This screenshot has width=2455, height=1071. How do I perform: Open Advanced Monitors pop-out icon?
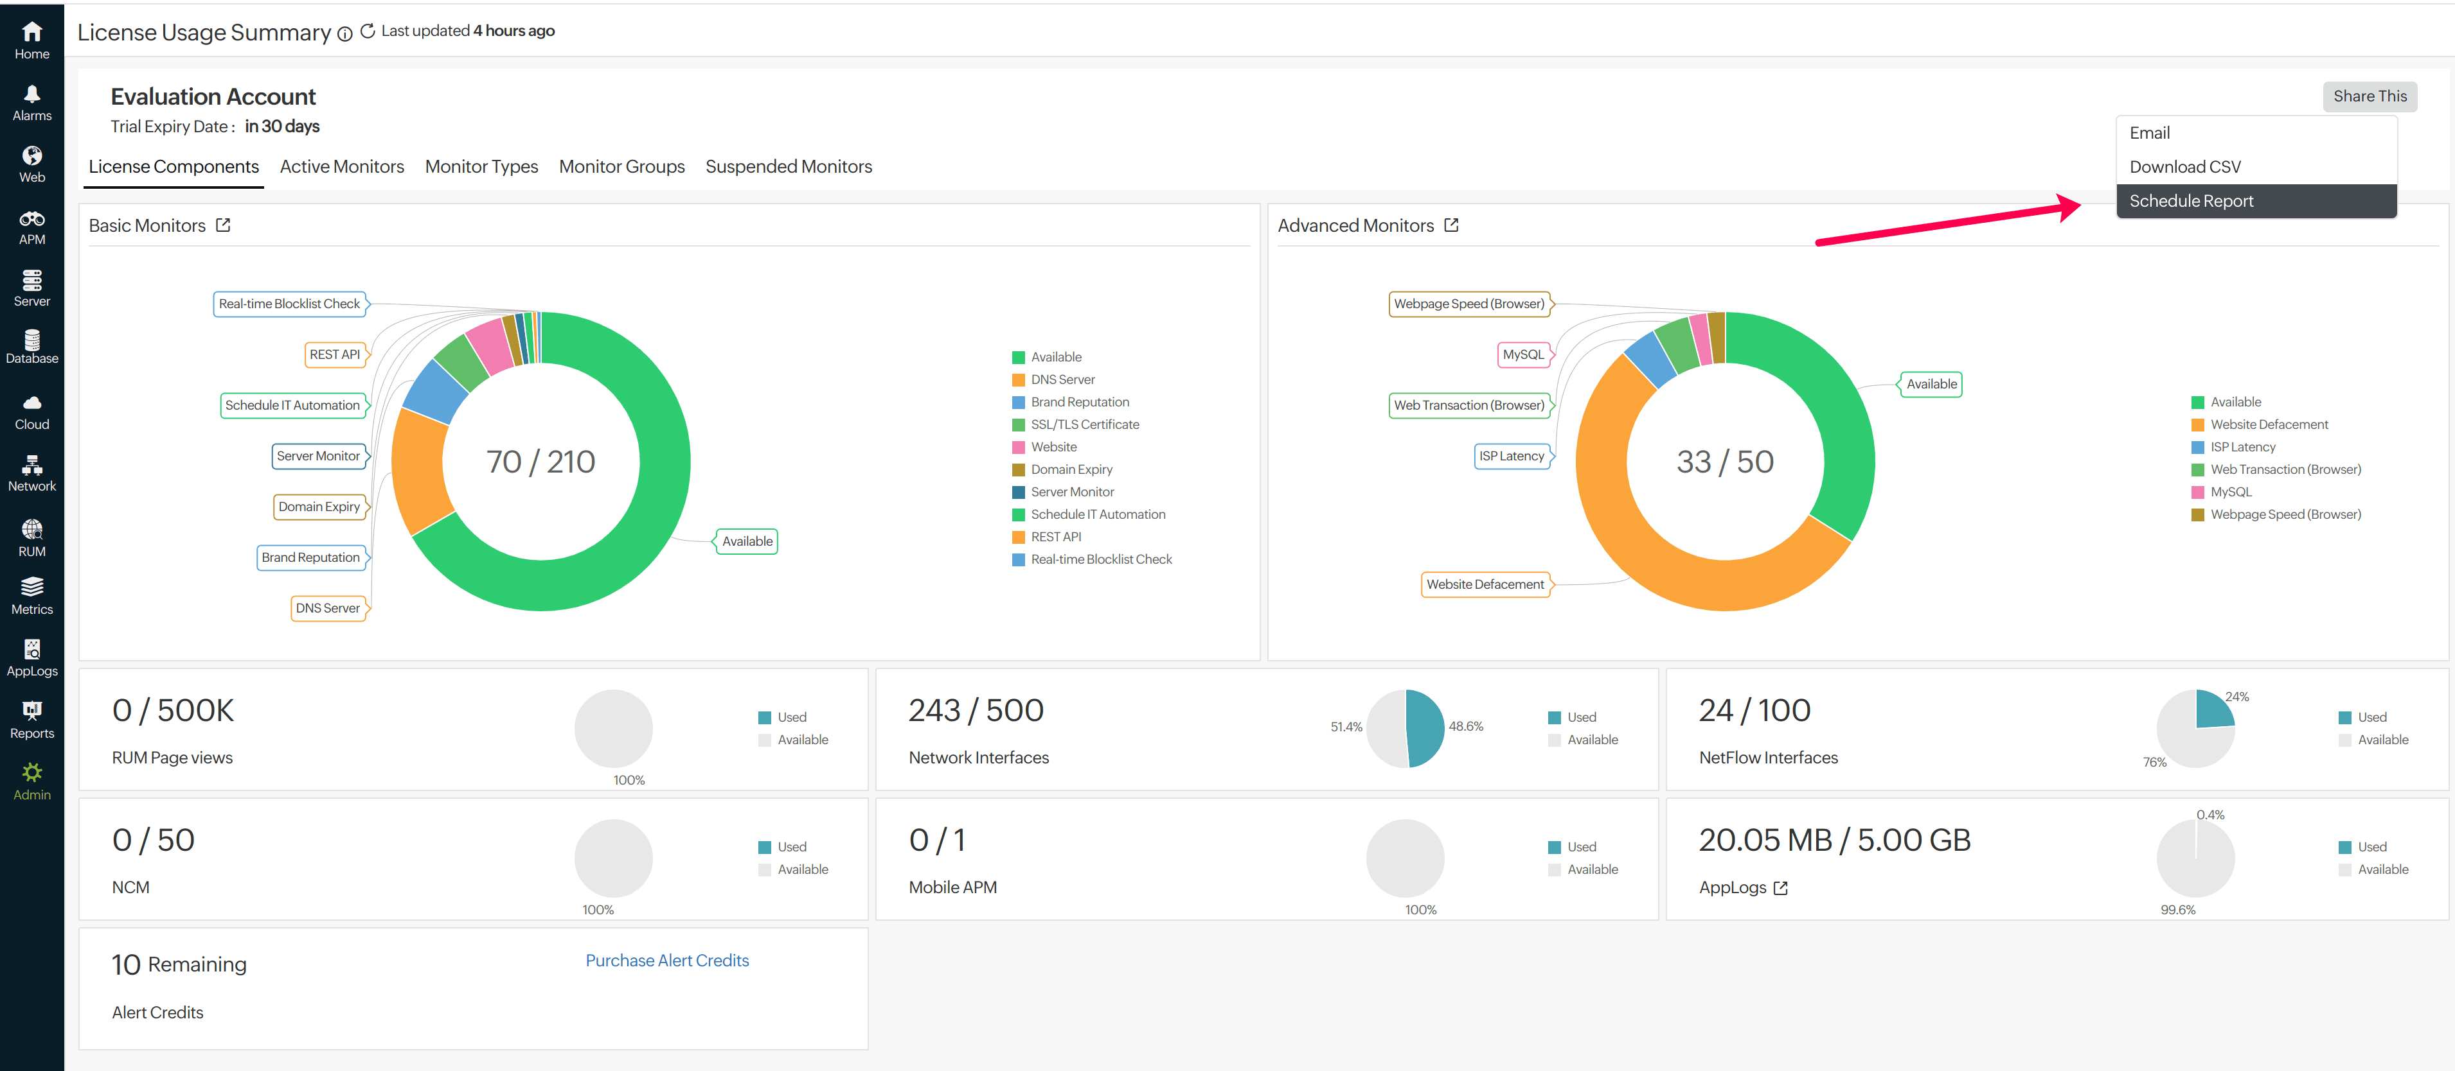pyautogui.click(x=1451, y=225)
